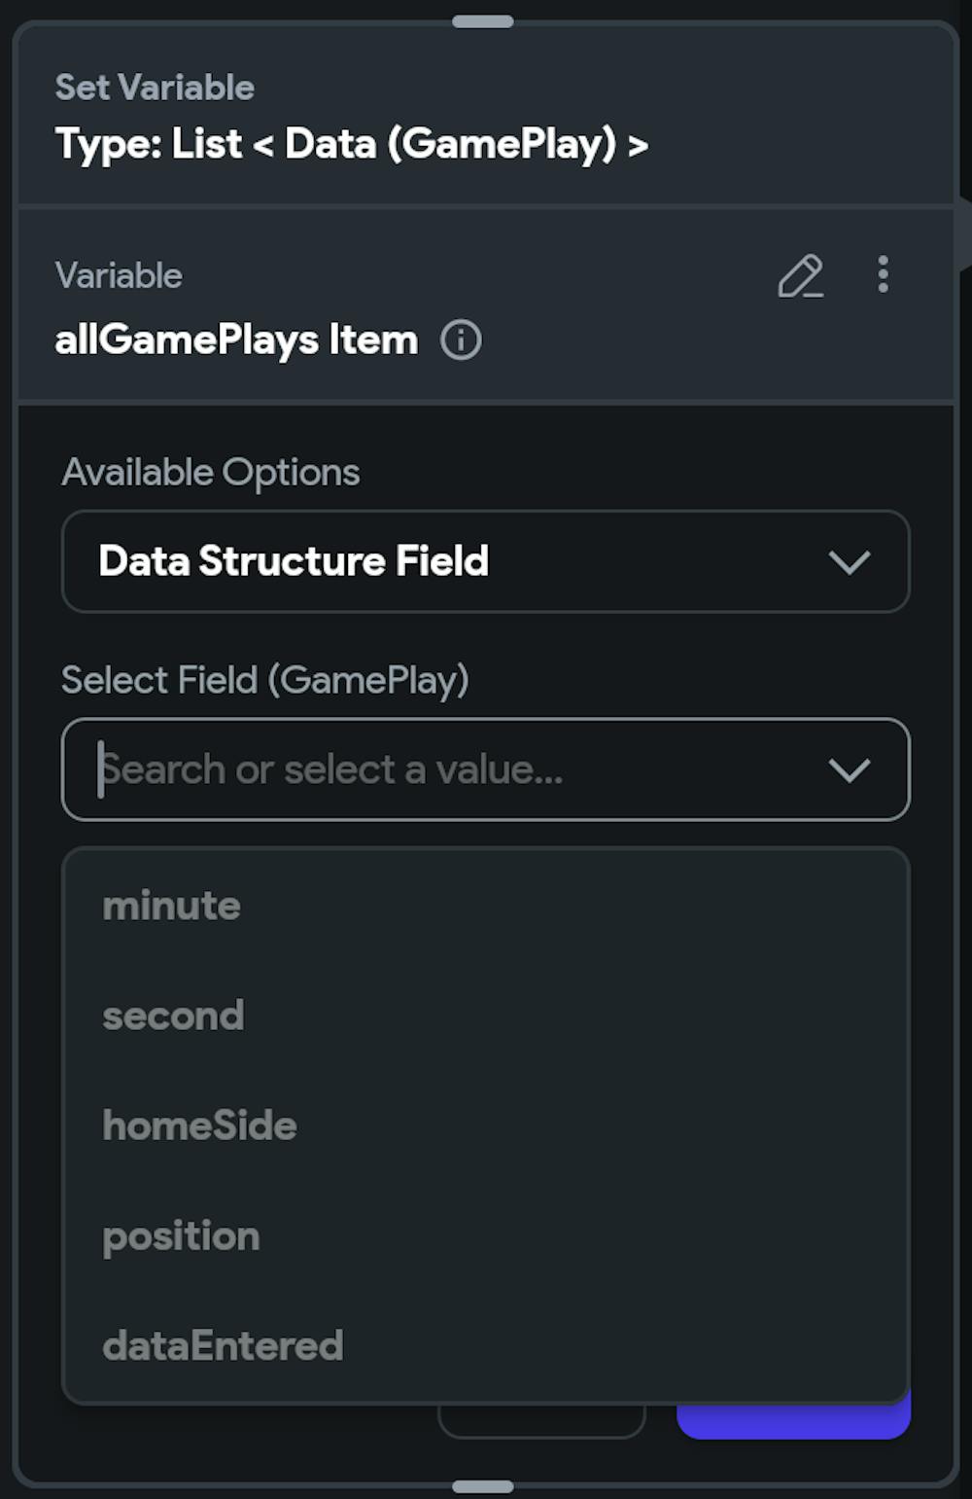Select 'position' from the field list
Screen dimensions: 972x1499
pyautogui.click(x=182, y=1236)
